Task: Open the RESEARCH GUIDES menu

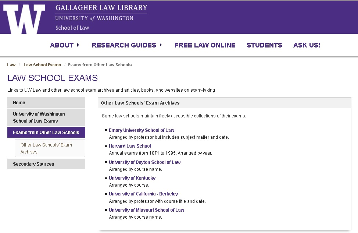Action: pyautogui.click(x=124, y=45)
